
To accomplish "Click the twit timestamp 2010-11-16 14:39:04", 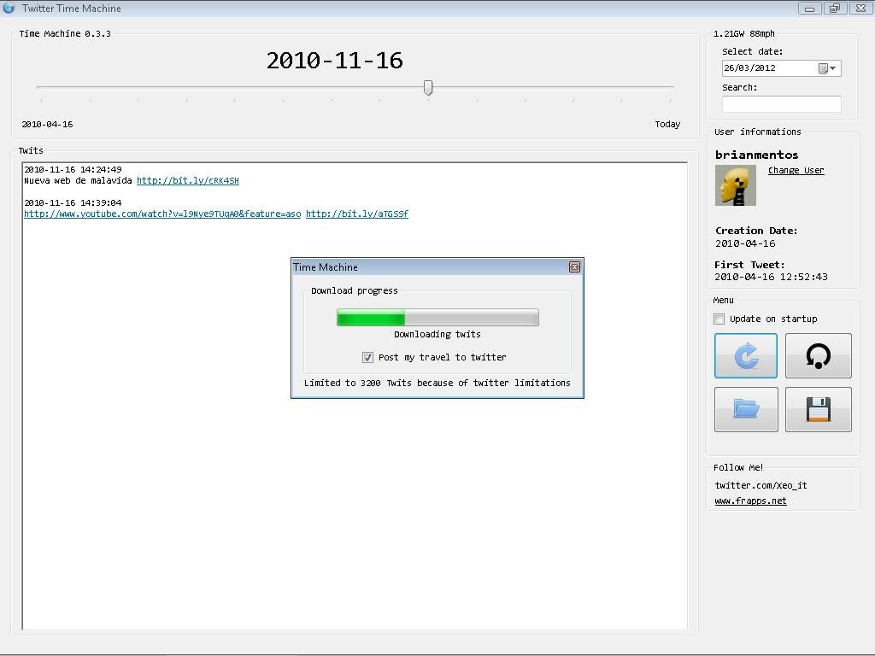I will [73, 202].
